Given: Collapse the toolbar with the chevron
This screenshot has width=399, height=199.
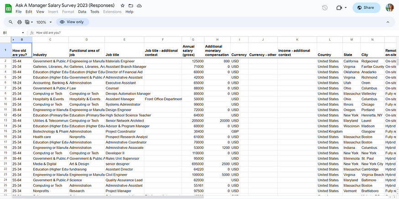Looking at the screenshot, I should pyautogui.click(x=388, y=22).
